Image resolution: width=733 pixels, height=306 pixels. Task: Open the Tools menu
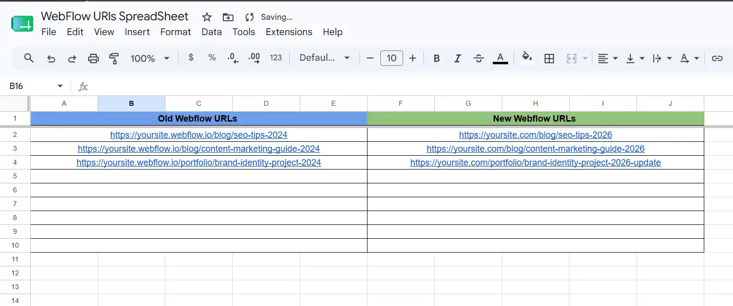[x=244, y=32]
